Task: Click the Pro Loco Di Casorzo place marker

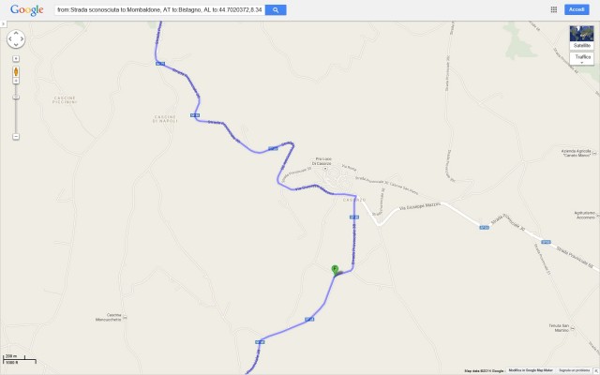Action: pyautogui.click(x=325, y=169)
